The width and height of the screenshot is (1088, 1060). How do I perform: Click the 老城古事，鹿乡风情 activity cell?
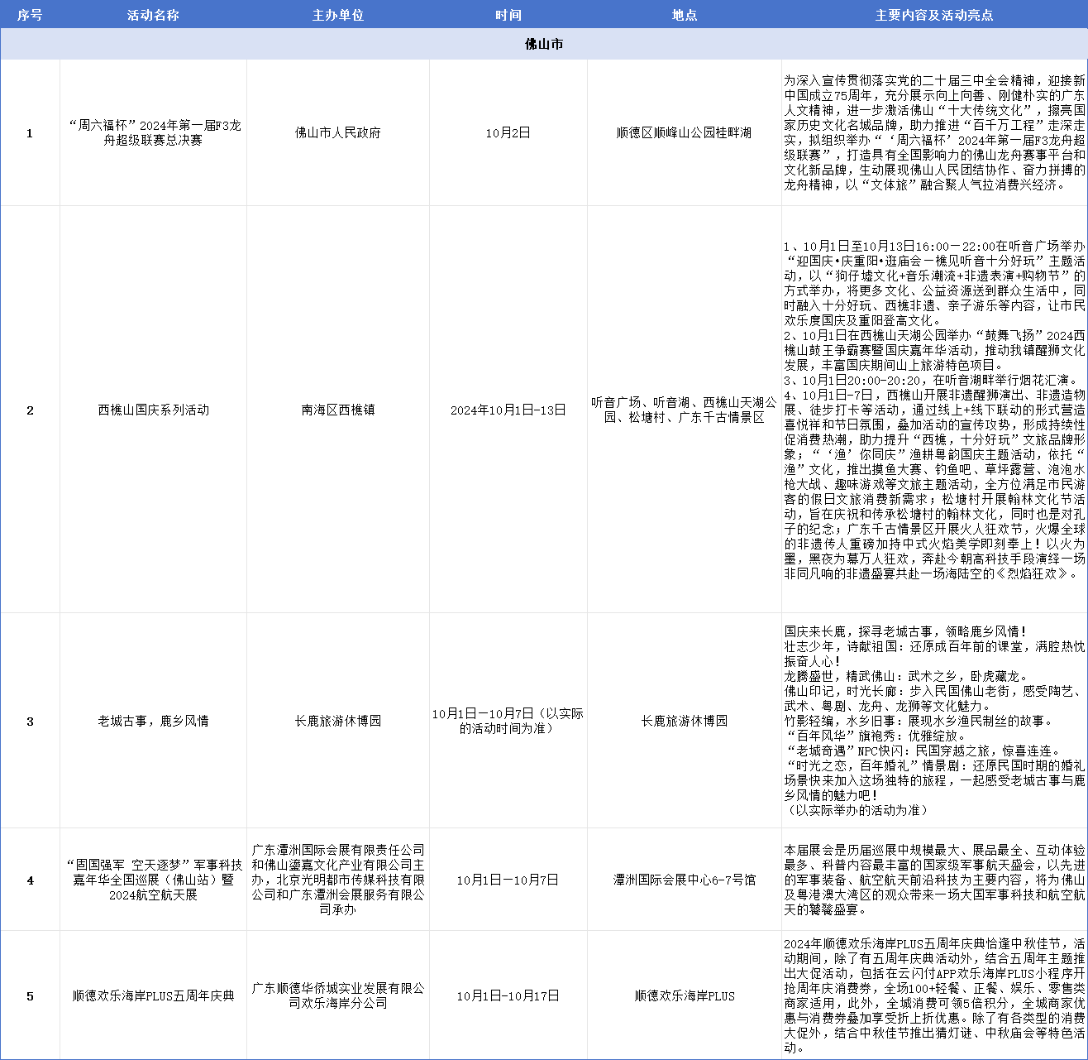(x=153, y=721)
